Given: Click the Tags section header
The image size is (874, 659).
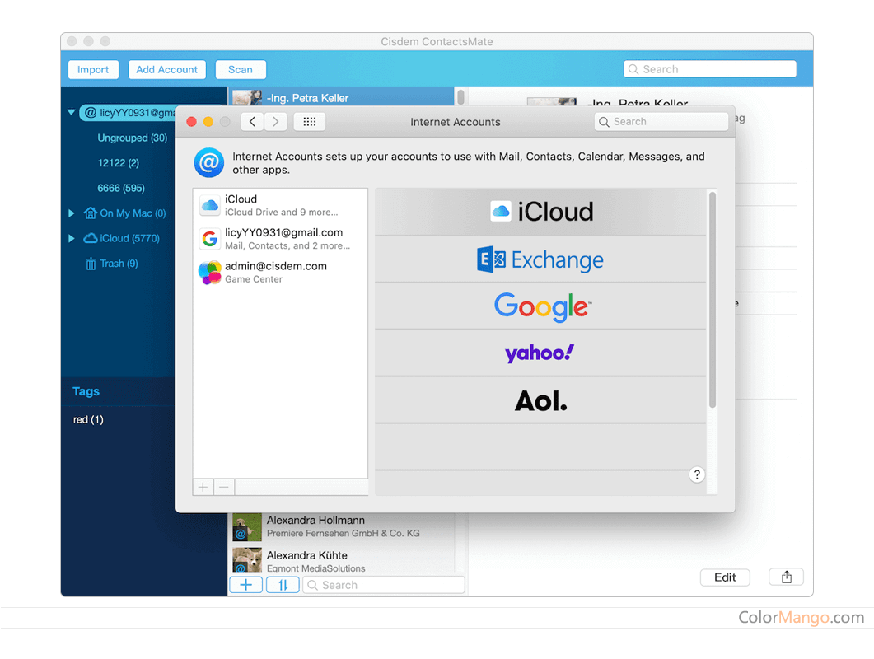Looking at the screenshot, I should (x=86, y=391).
